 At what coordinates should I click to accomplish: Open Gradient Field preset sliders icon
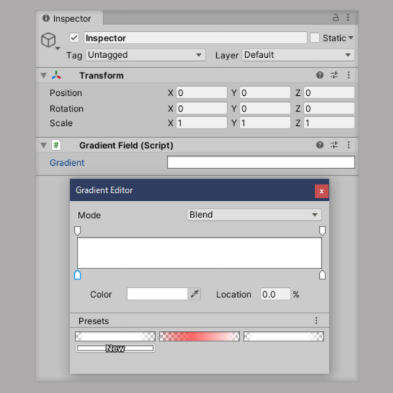334,145
